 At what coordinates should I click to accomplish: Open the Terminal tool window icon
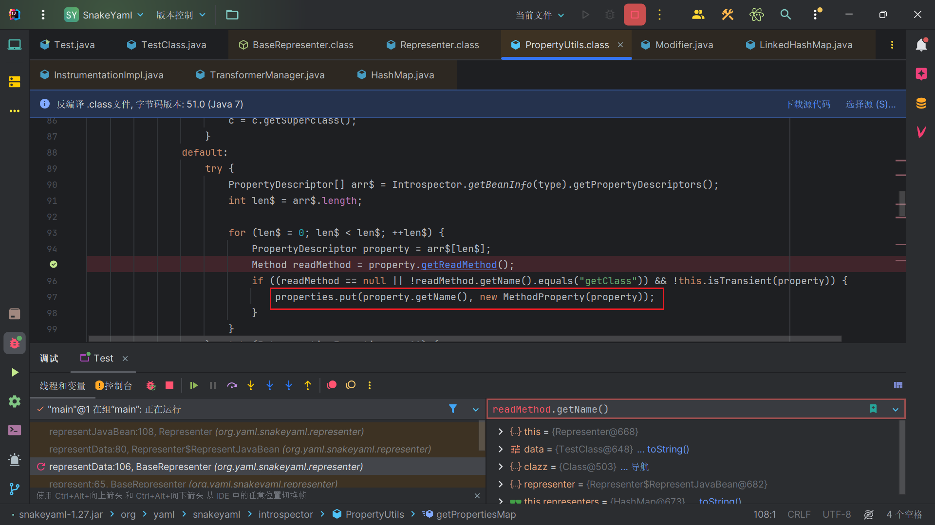[x=15, y=430]
